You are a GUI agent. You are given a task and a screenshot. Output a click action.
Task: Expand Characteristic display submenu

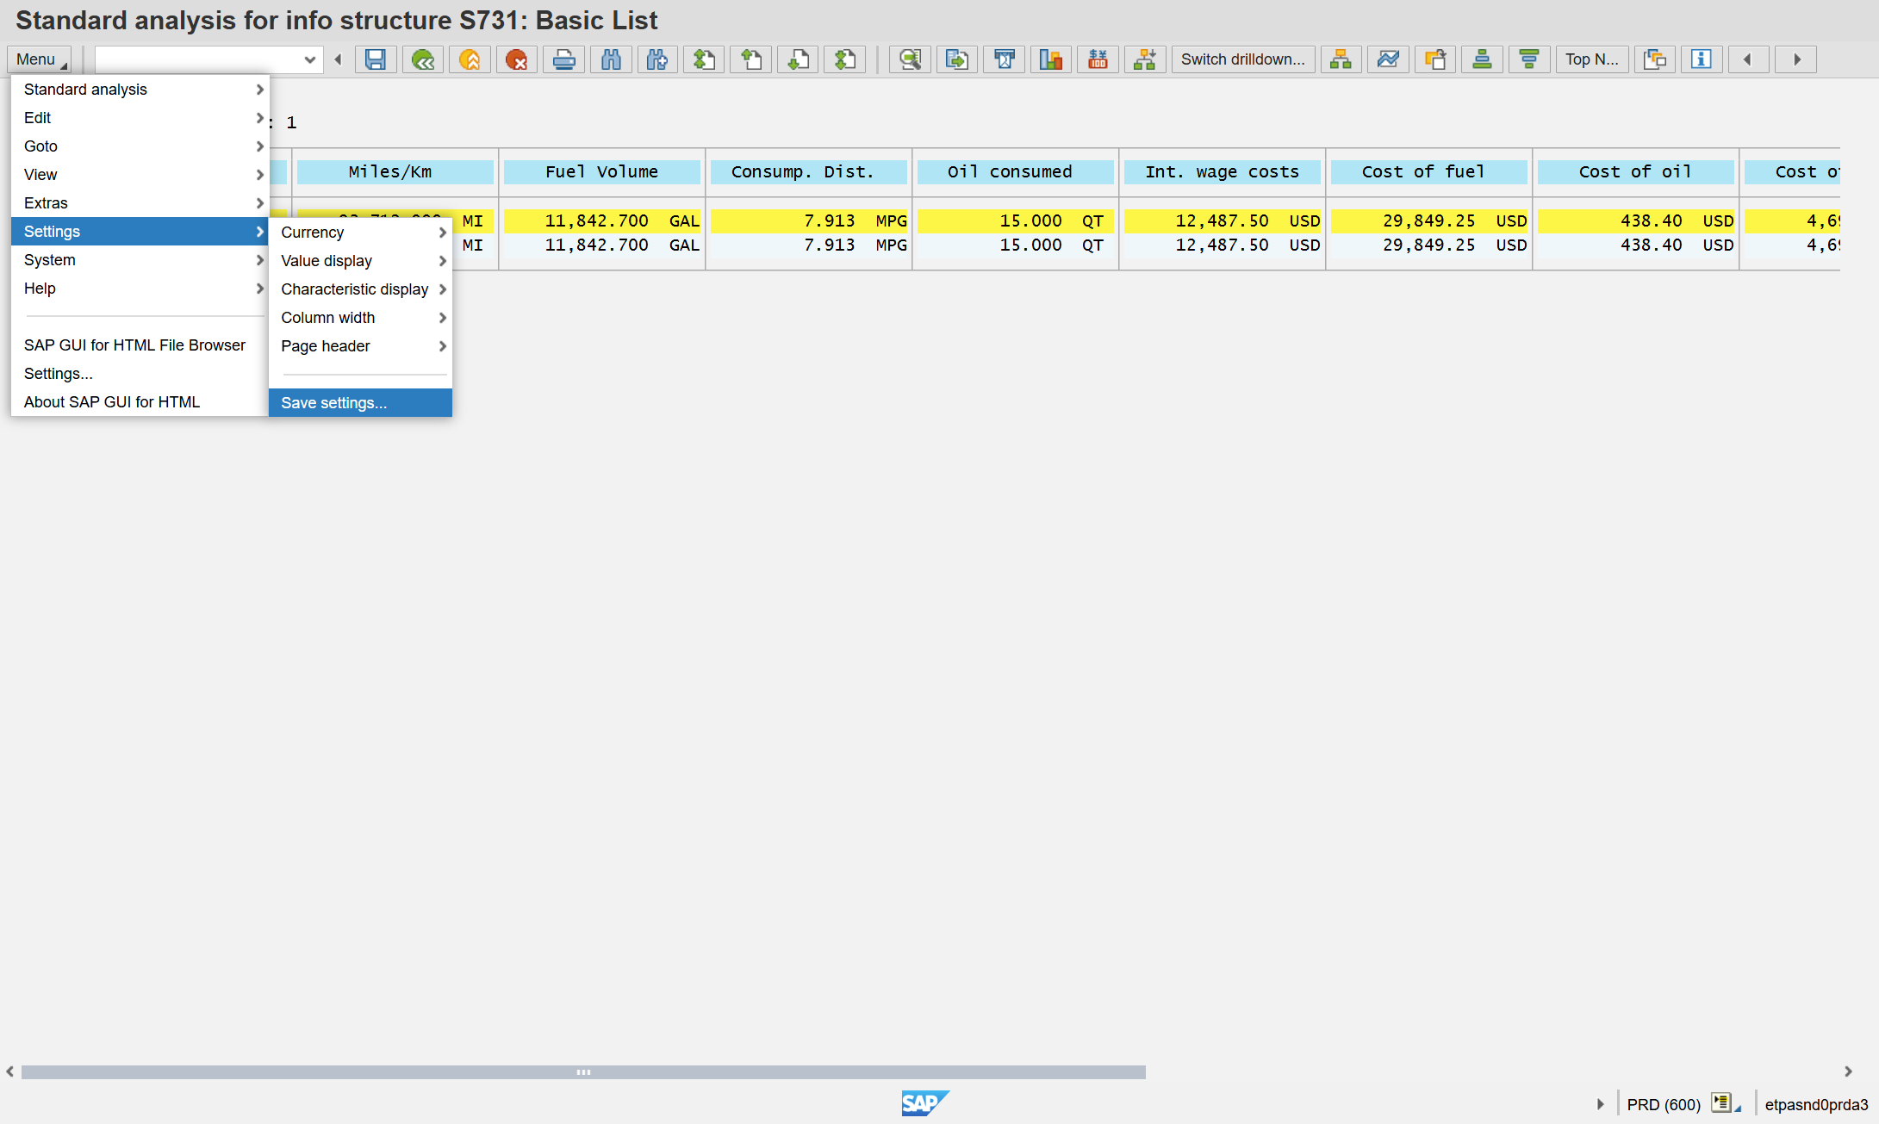360,289
